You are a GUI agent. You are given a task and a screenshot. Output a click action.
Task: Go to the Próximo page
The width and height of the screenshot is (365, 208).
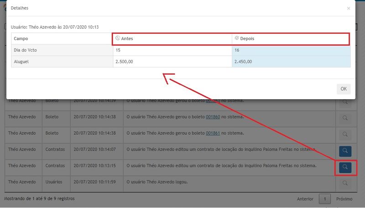344,199
